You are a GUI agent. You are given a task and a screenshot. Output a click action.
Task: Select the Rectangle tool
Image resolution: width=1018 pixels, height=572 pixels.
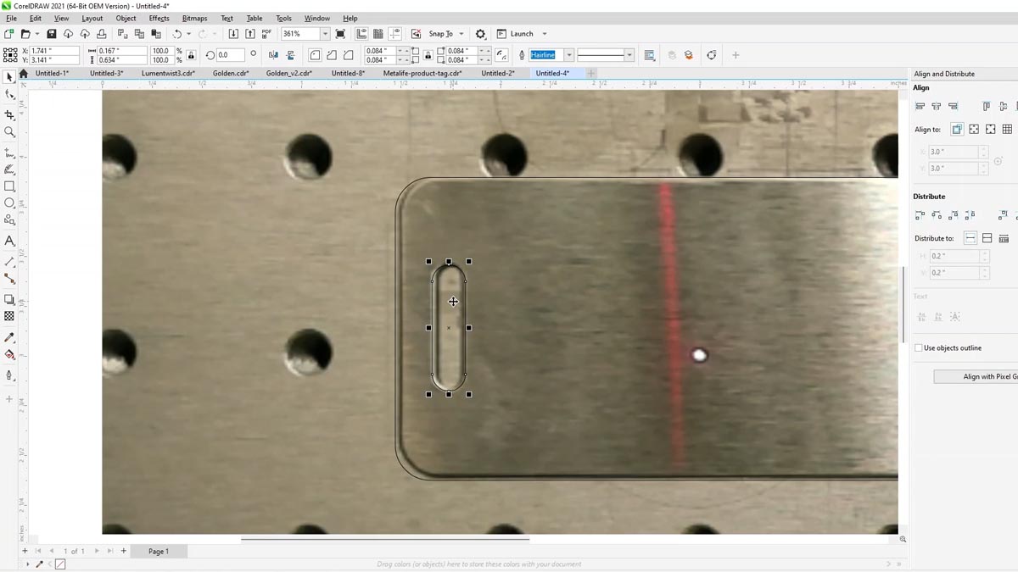click(9, 186)
